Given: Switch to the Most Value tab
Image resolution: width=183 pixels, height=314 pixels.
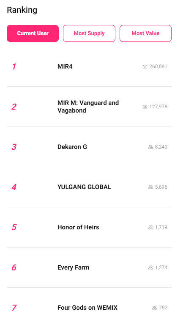Looking at the screenshot, I should pyautogui.click(x=146, y=33).
